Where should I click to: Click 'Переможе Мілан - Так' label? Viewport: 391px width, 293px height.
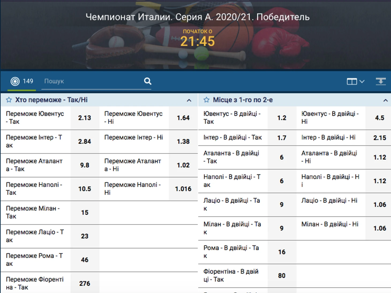point(33,212)
